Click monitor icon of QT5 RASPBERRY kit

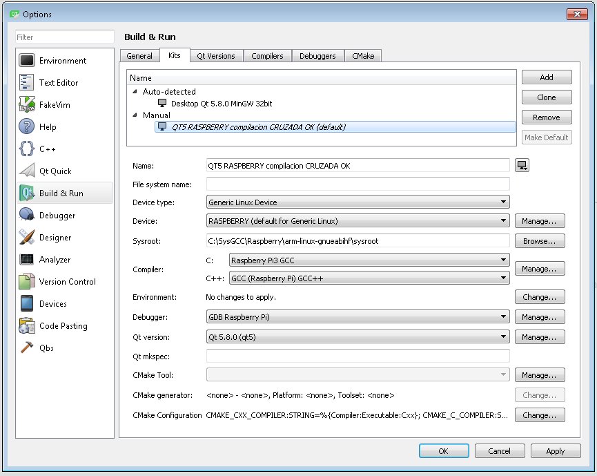pyautogui.click(x=162, y=126)
